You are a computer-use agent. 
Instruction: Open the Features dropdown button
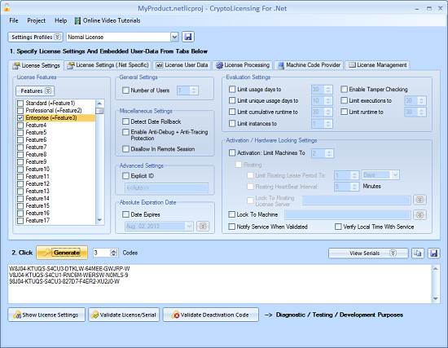[x=35, y=91]
